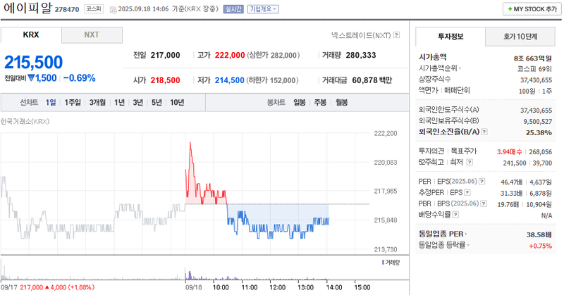Open the 기업개요 dropdown
This screenshot has height=295, width=564.
pos(263,9)
